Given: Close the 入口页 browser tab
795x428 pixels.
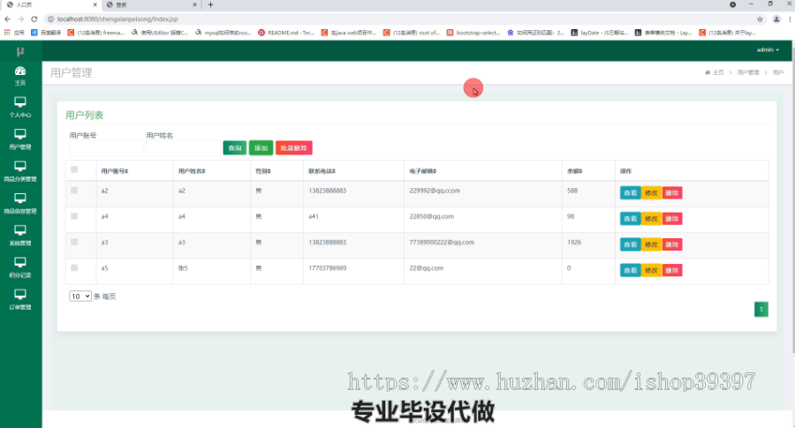Looking at the screenshot, I should pyautogui.click(x=95, y=4).
